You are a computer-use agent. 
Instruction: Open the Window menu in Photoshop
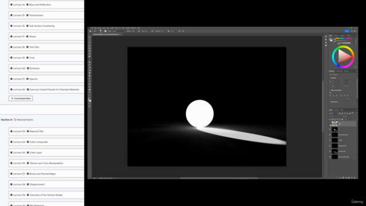[x=133, y=28]
